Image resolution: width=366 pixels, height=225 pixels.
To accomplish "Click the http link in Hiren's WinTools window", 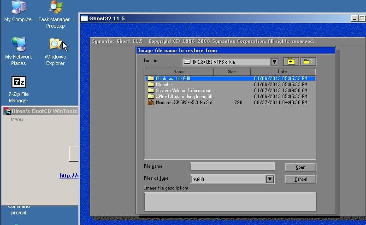I will 69,176.
